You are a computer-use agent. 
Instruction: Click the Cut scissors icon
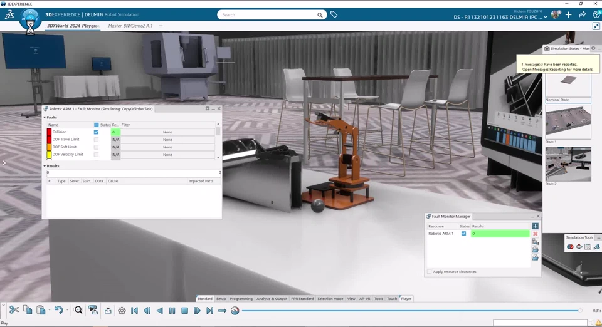click(x=14, y=309)
